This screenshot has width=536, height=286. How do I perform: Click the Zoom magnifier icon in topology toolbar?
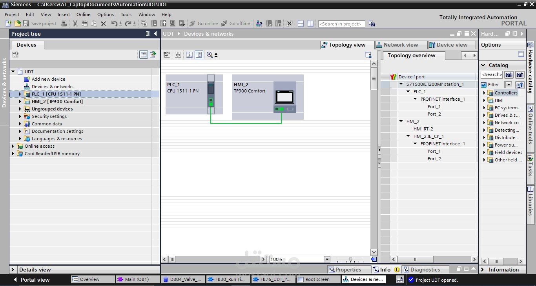point(210,55)
